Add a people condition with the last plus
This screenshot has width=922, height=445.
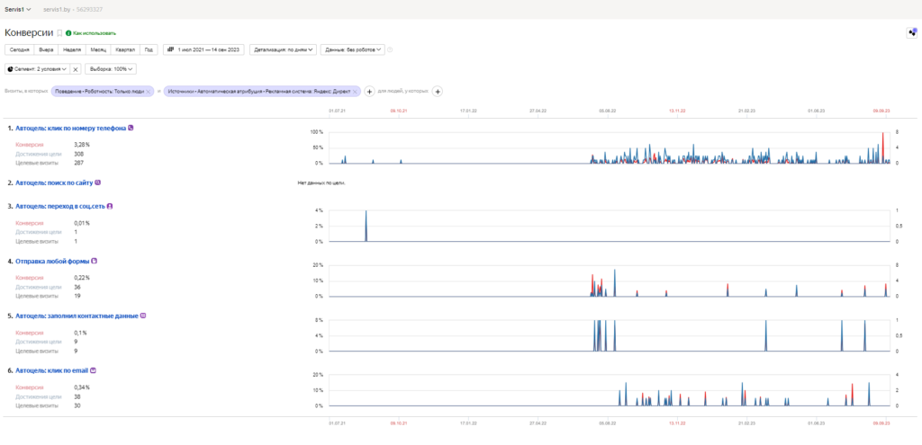point(438,92)
